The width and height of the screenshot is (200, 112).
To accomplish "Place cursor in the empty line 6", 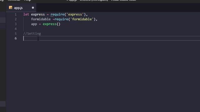I will pos(112,38).
